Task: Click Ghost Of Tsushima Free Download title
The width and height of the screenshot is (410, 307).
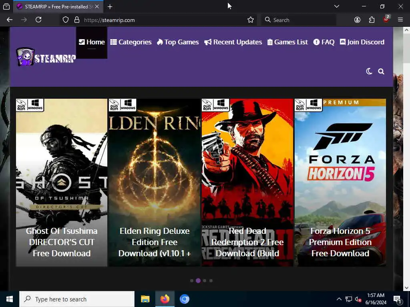Action: click(x=61, y=242)
